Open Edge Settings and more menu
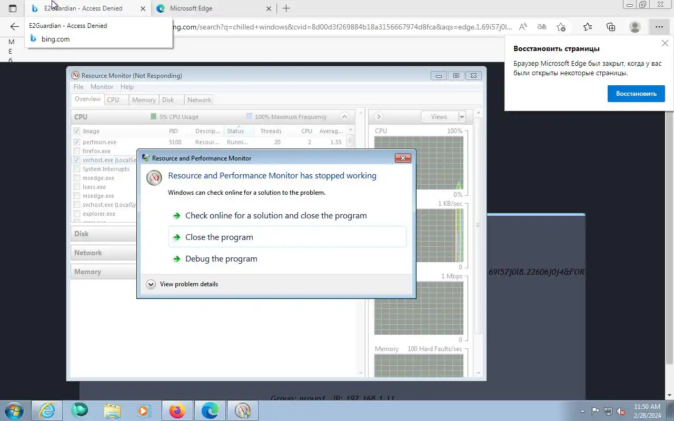674x421 pixels. (x=659, y=27)
